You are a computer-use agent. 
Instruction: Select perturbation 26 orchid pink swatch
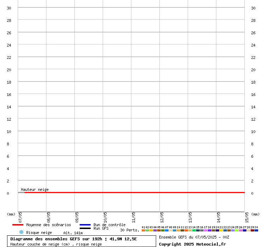pyautogui.click(x=241, y=230)
